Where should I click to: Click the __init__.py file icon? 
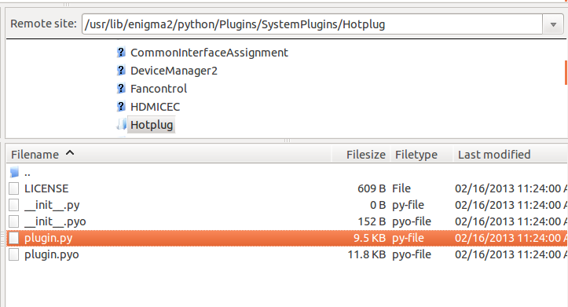pyautogui.click(x=14, y=205)
